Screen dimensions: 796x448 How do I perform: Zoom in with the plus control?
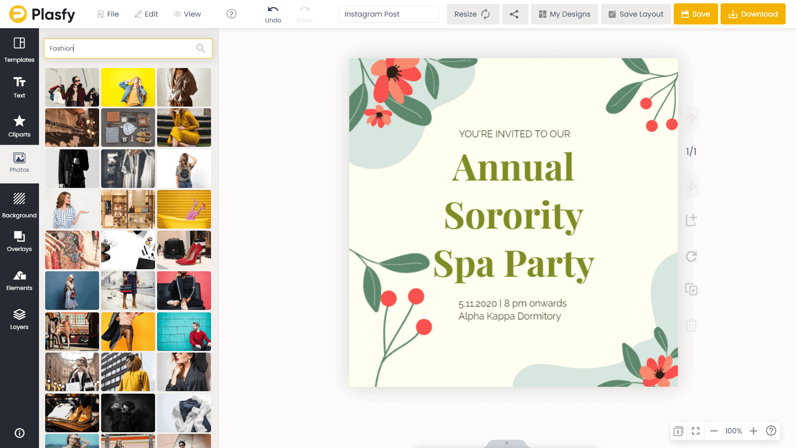click(753, 431)
